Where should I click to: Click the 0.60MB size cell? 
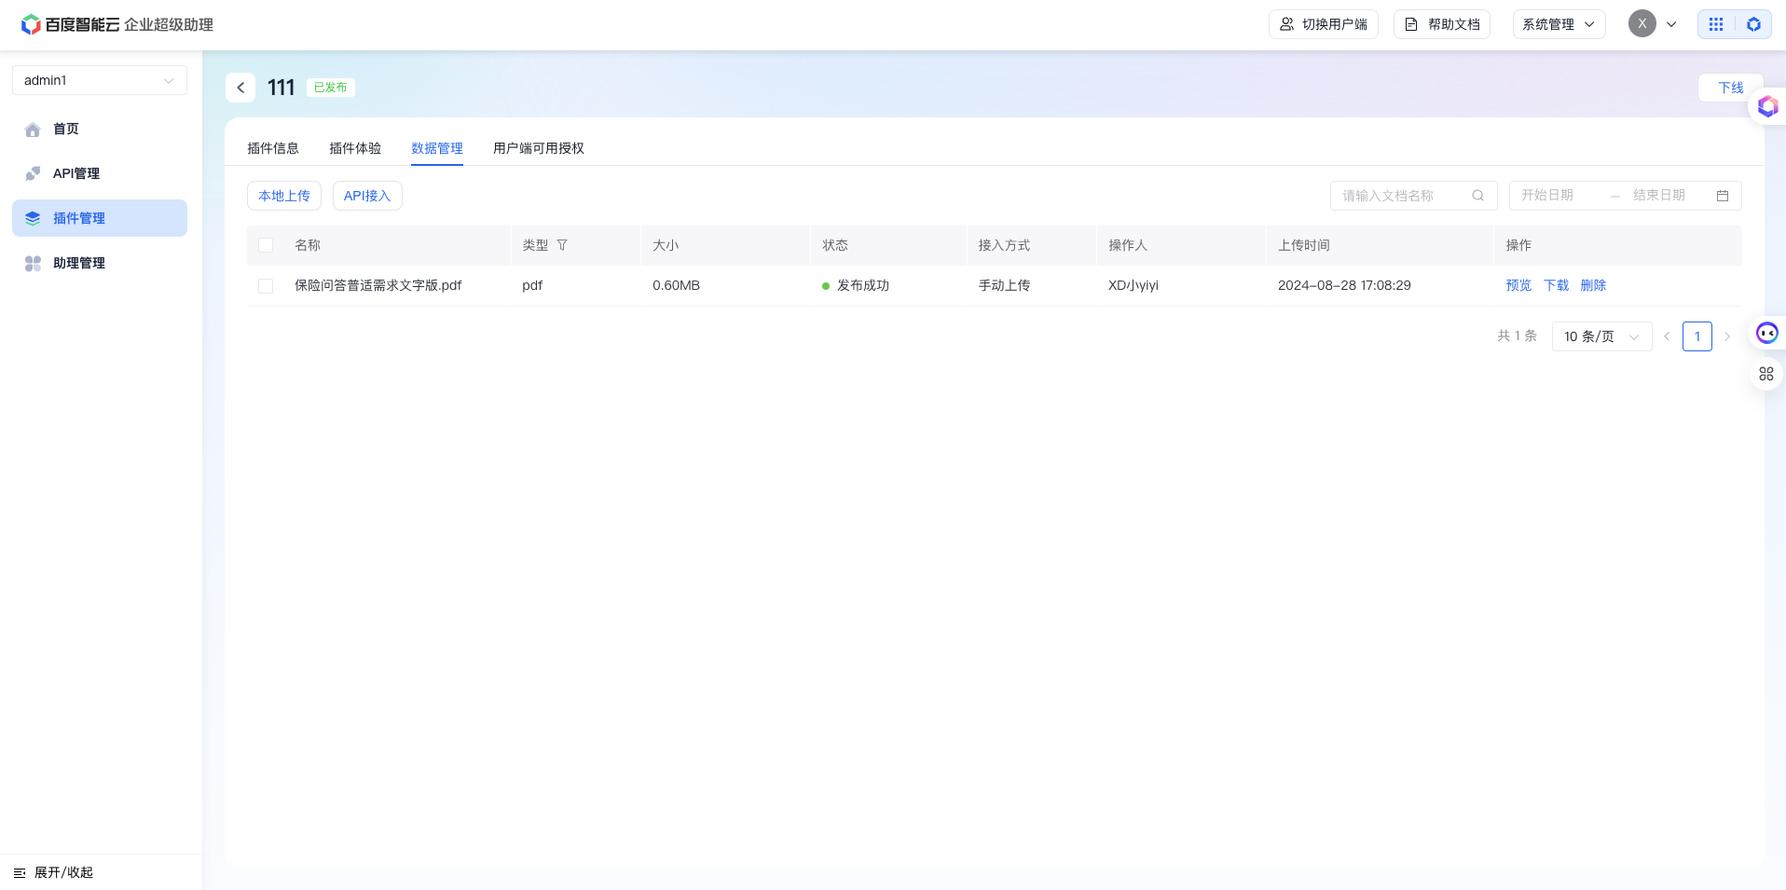tap(676, 285)
